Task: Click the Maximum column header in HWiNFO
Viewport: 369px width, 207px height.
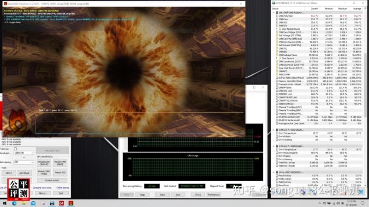Action: coord(342,9)
